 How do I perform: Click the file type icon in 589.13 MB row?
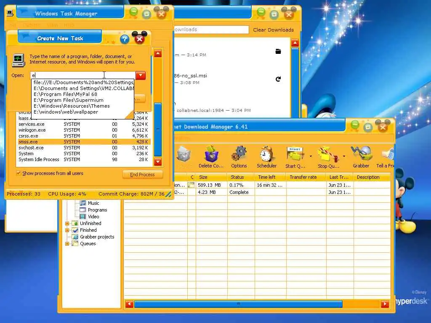(191, 185)
